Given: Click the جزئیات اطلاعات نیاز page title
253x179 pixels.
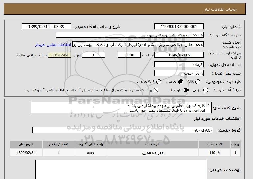Looking at the screenshot, I should click(x=220, y=9).
